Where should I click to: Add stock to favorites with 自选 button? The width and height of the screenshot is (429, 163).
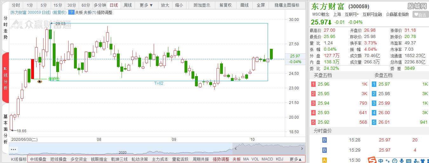(420, 15)
